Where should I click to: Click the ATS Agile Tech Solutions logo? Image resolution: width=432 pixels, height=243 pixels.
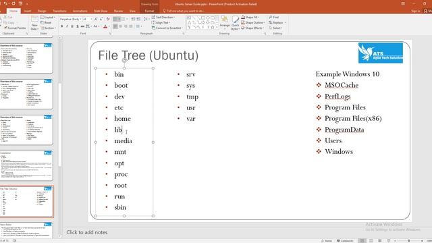pyautogui.click(x=380, y=53)
